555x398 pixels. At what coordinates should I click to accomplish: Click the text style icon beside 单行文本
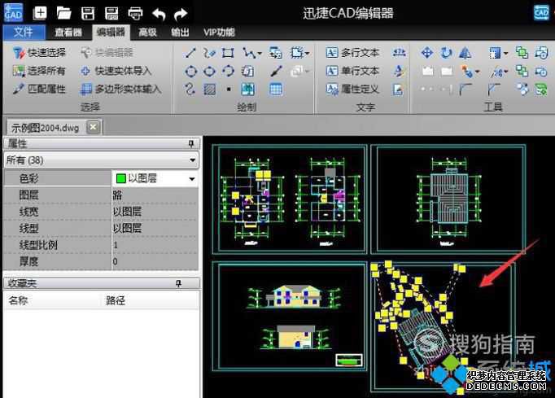point(399,71)
